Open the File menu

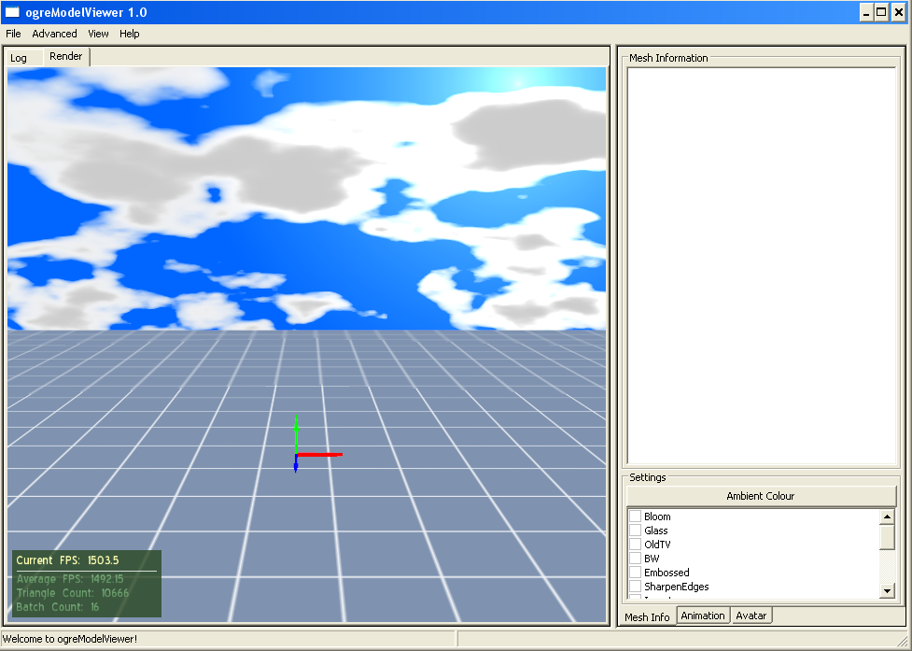pos(13,34)
